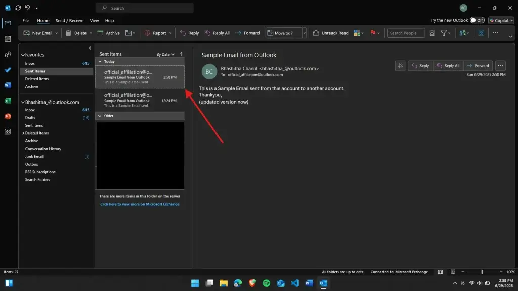Click the Search People field
Screen dimensions: 518x291
(x=406, y=33)
